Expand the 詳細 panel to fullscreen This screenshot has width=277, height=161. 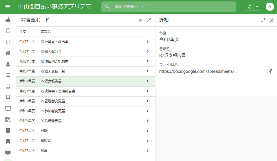263,20
